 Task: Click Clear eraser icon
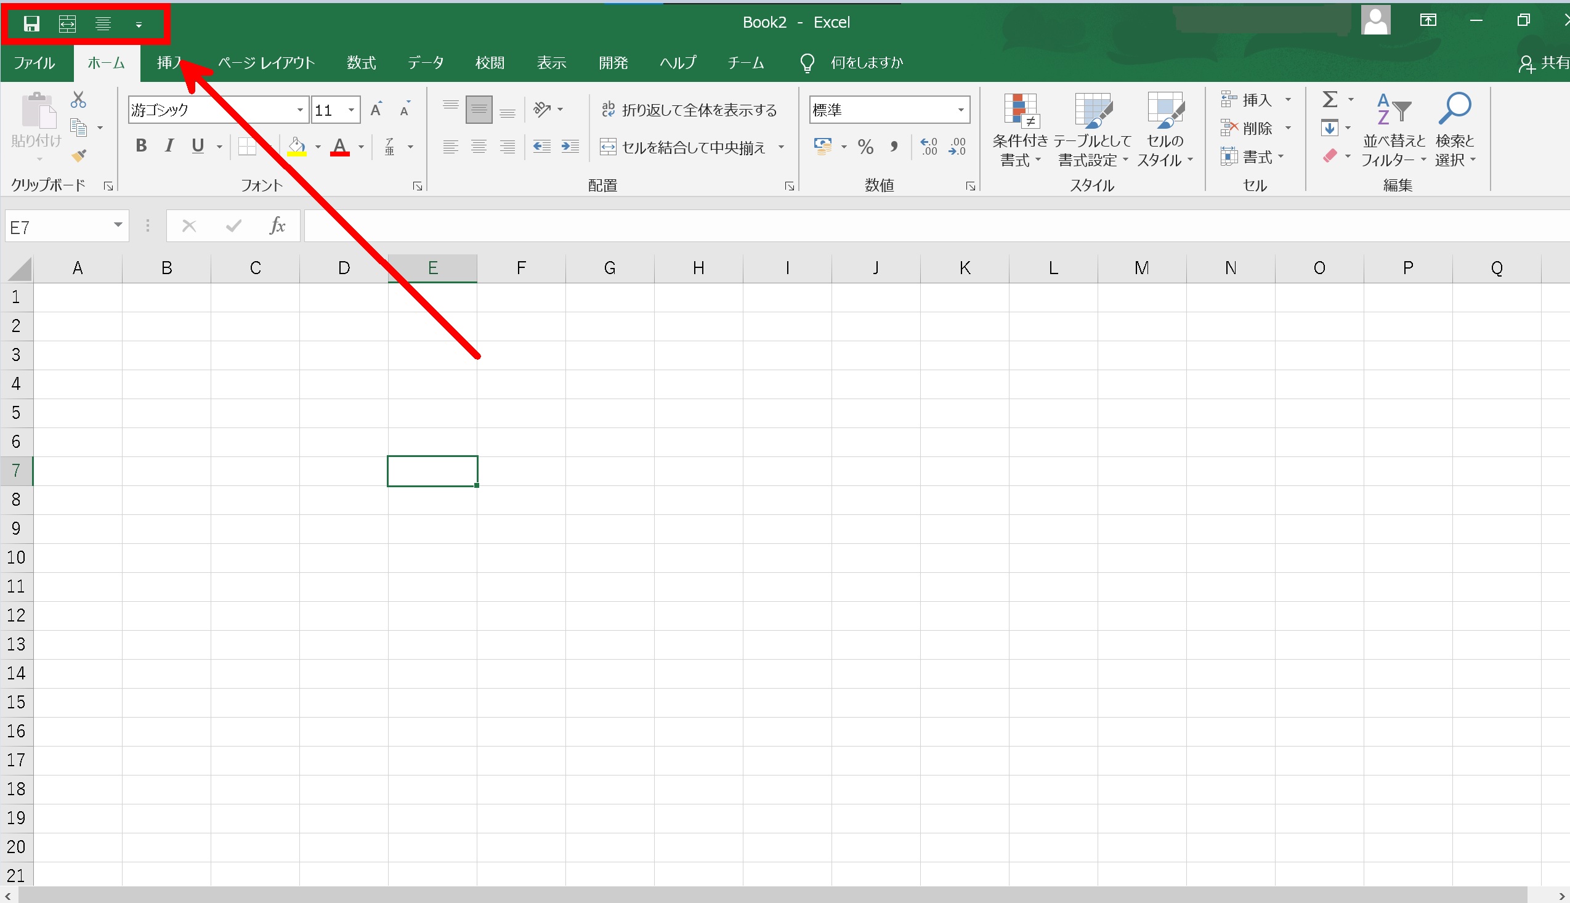(x=1329, y=156)
